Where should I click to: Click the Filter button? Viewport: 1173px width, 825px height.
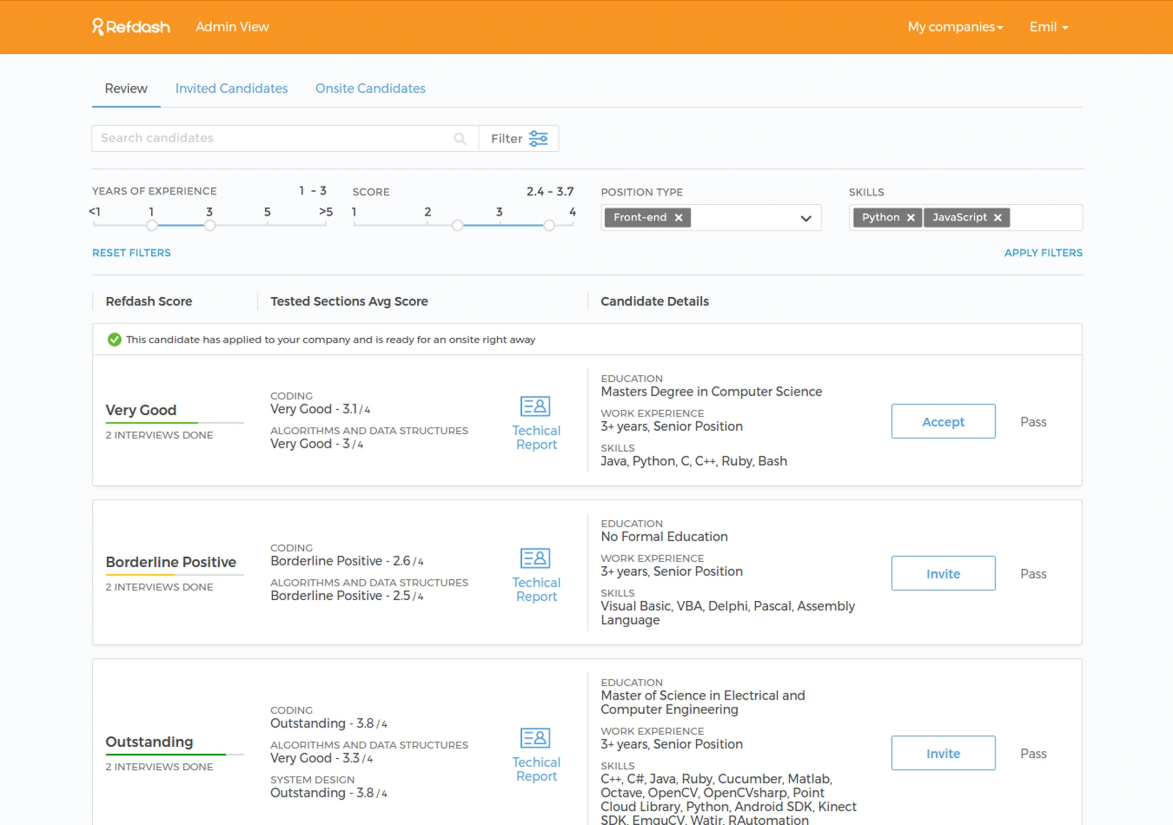pyautogui.click(x=519, y=139)
